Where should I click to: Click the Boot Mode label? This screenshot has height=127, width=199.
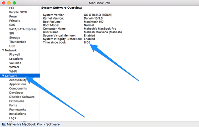pyautogui.click(x=51, y=25)
